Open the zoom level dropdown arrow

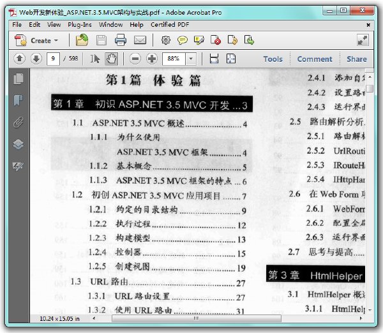[191, 59]
